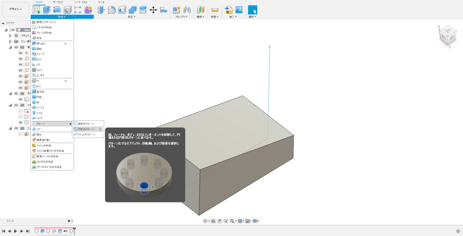Open the アセンブリ dropdown menu
The image size is (463, 236).
pyautogui.click(x=181, y=17)
